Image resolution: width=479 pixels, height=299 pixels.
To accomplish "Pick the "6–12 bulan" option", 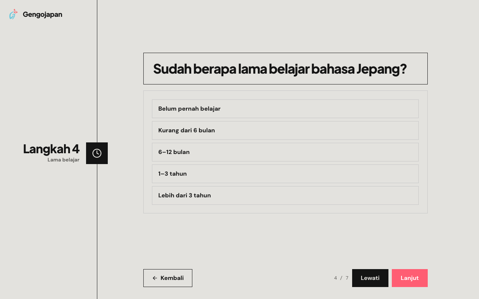I will [285, 152].
